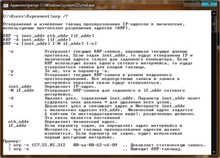Click the '-g' parameter label
Image resolution: width=220 pixels, height=158 pixels.
tap(11, 71)
